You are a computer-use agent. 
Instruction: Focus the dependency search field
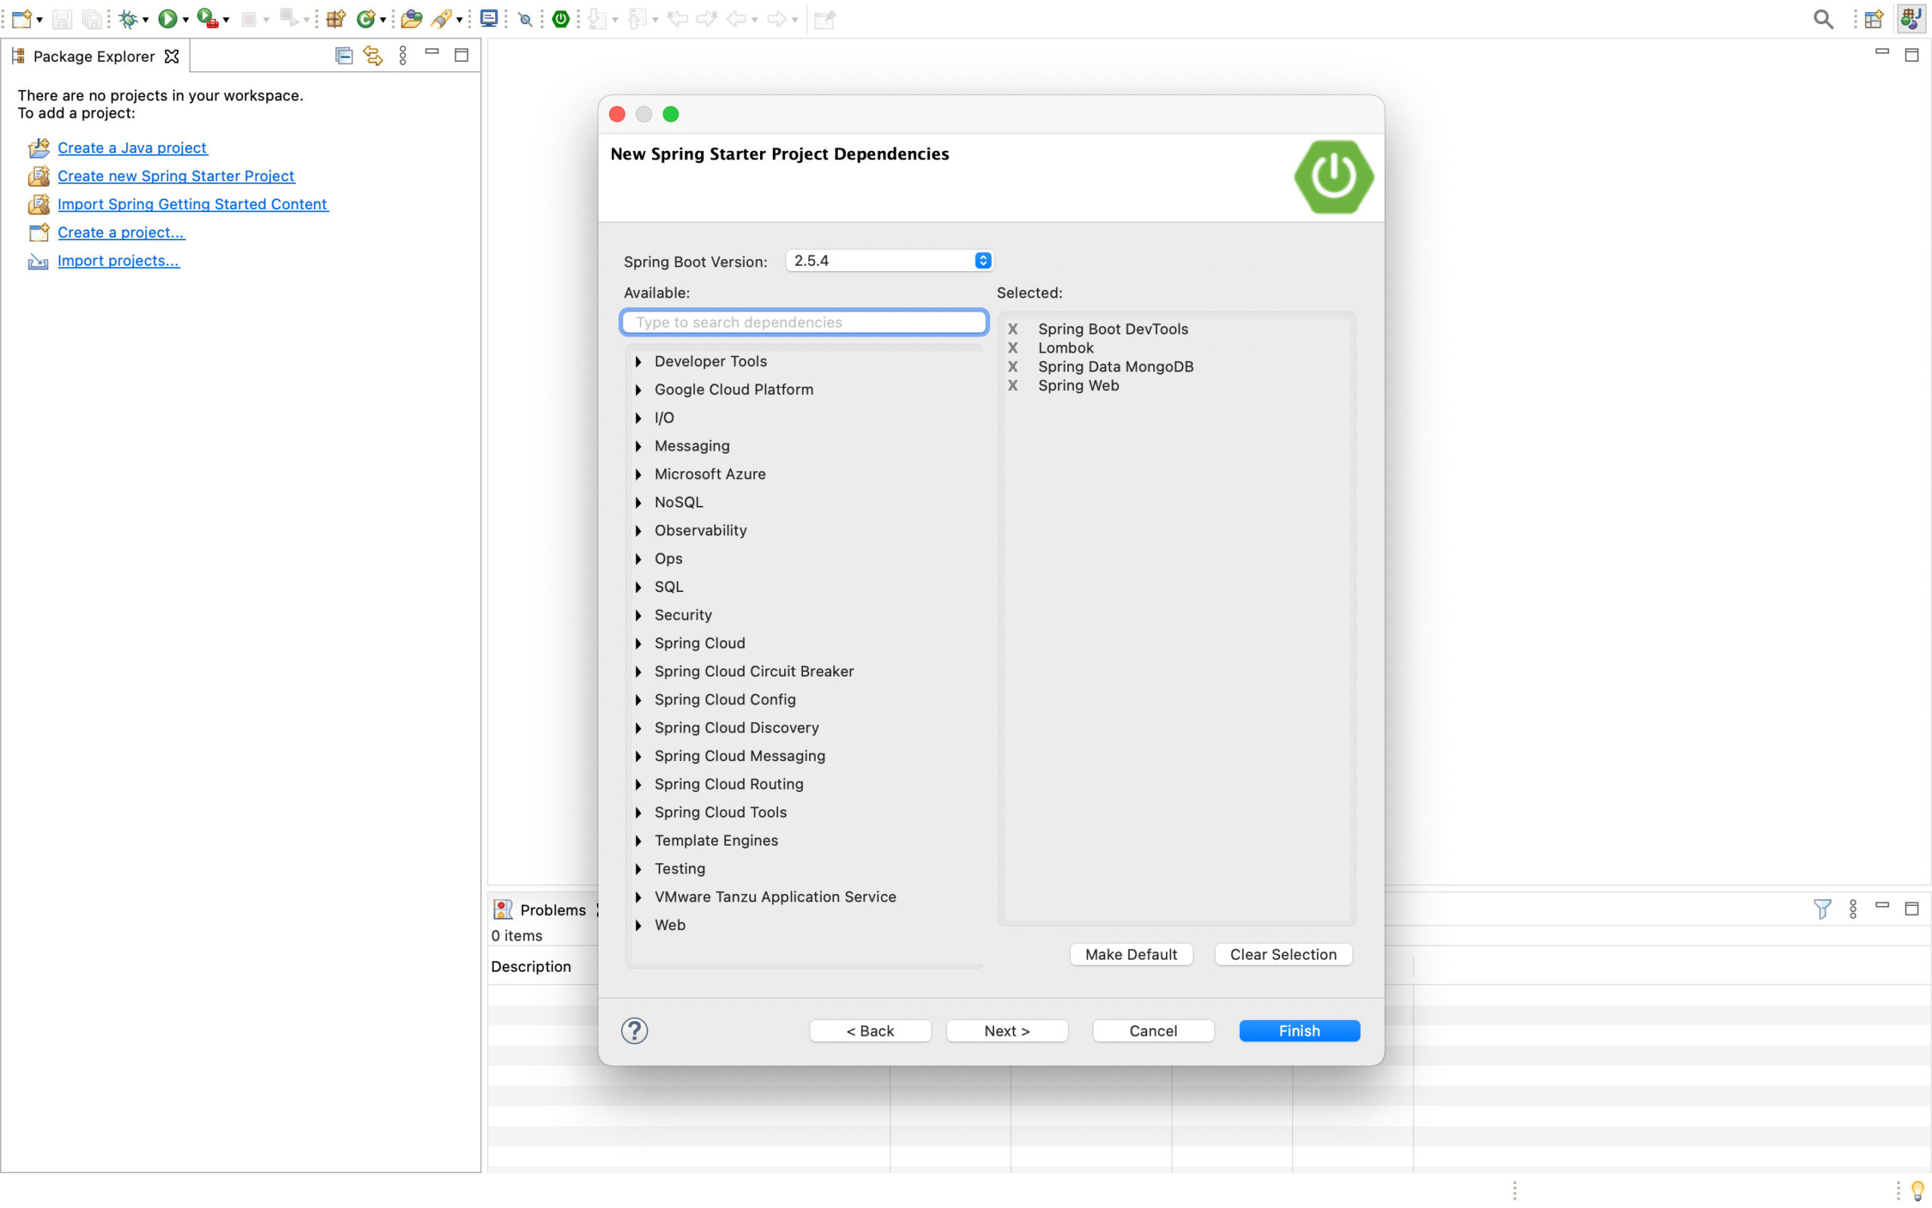804,322
